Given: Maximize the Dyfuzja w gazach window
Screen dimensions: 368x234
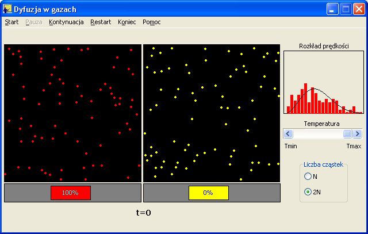Looking at the screenshot, I should pyautogui.click(x=346, y=9).
